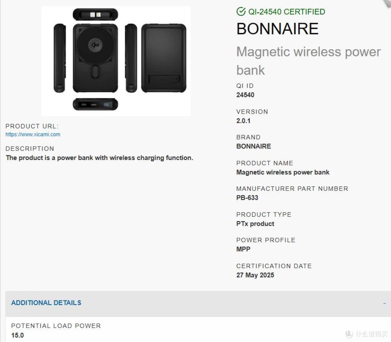Click the watermark logo icon at bottom right

(349, 334)
